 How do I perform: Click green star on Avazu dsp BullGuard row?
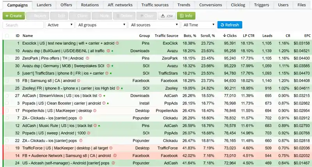(x=112, y=51)
